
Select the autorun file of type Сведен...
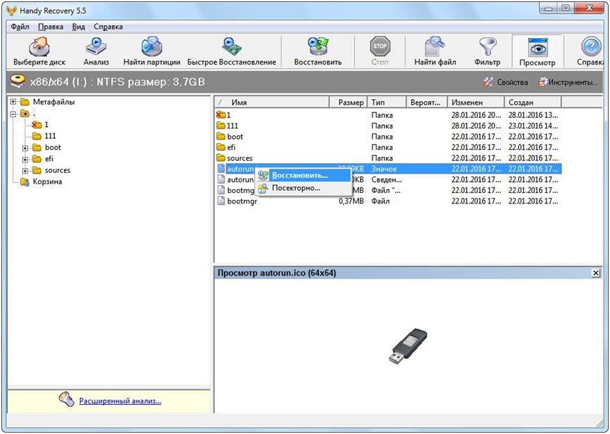click(388, 180)
